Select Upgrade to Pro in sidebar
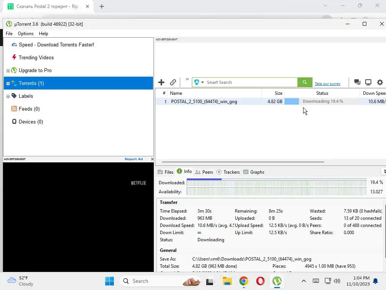 pos(35,70)
